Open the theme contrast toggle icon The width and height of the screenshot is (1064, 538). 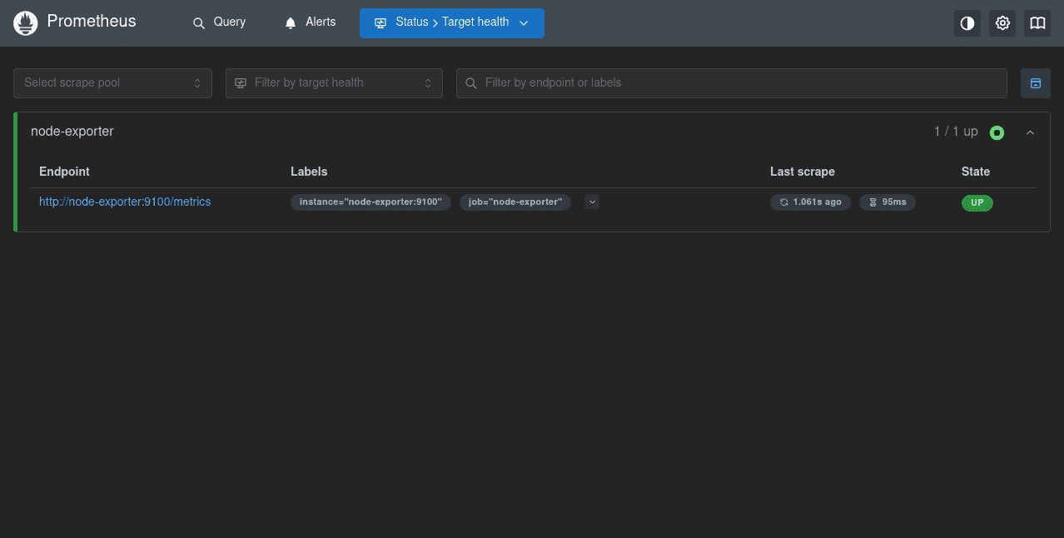967,23
